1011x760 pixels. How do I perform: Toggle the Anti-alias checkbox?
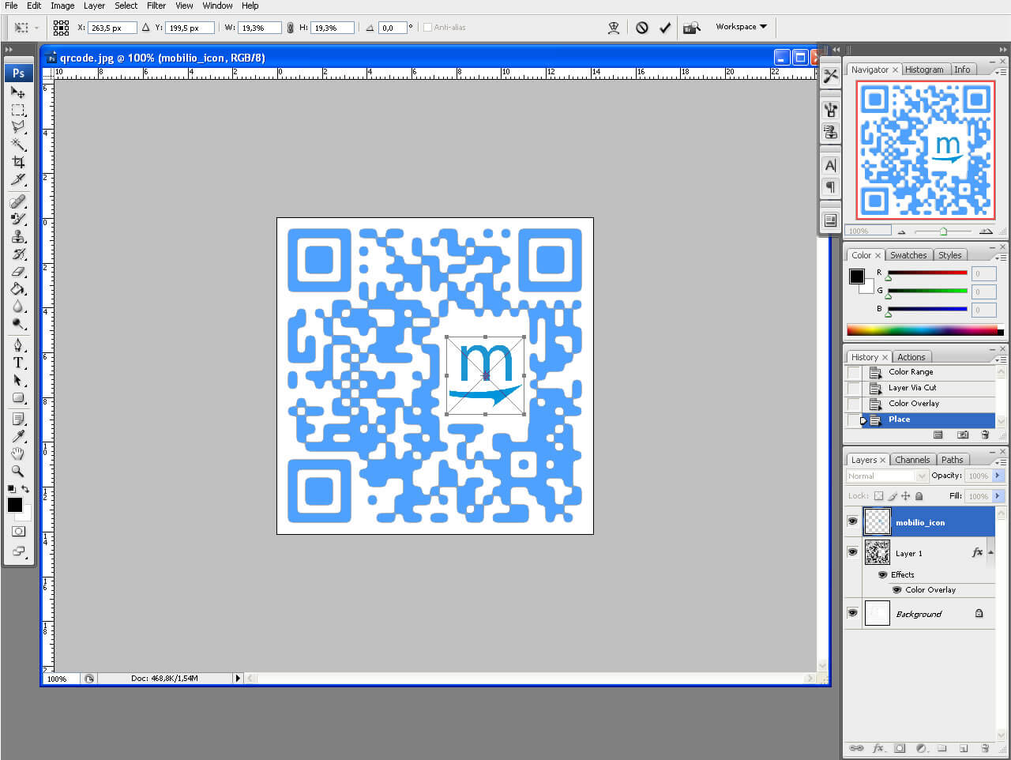(x=428, y=28)
